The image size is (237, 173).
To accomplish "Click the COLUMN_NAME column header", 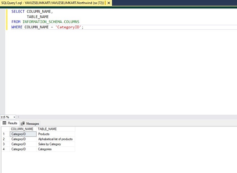I will tap(23, 129).
